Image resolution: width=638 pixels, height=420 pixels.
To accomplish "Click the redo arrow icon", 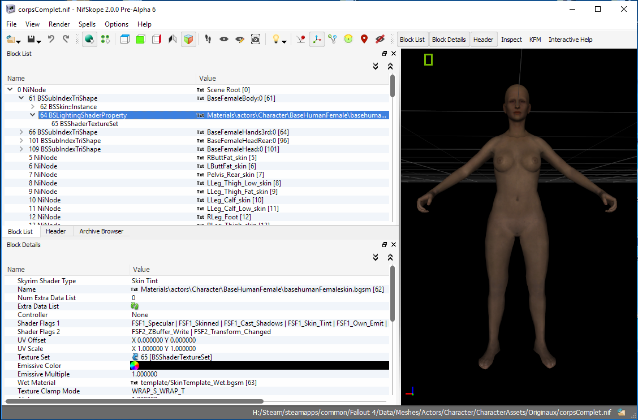I will (66, 39).
